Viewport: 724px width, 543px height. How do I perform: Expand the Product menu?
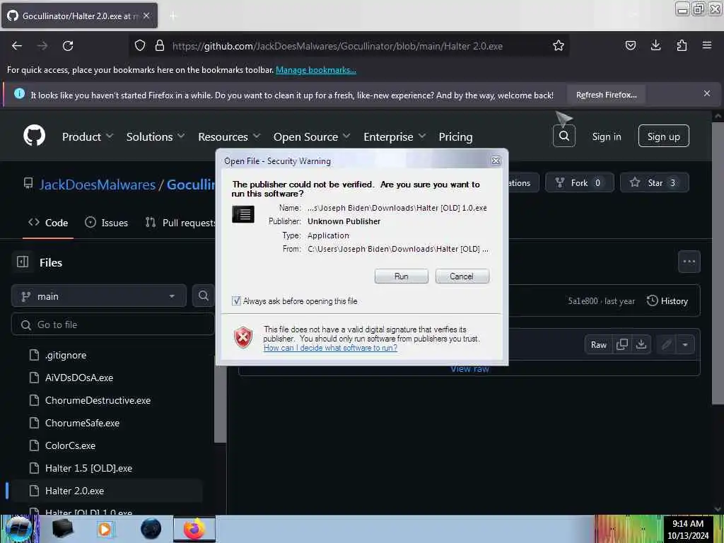click(87, 136)
